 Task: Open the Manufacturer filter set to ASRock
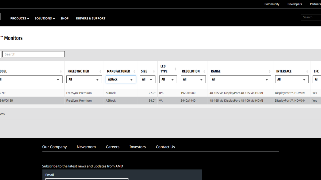pos(121,79)
